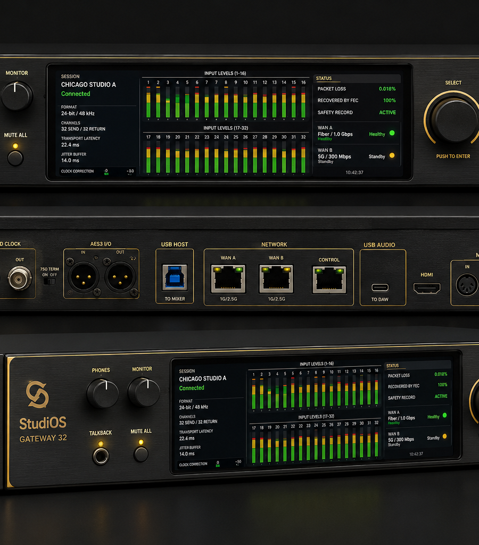
Task: Click 'CHICAGO STUDIO A' in the SELECT-knob panel display
Action: 89,85
